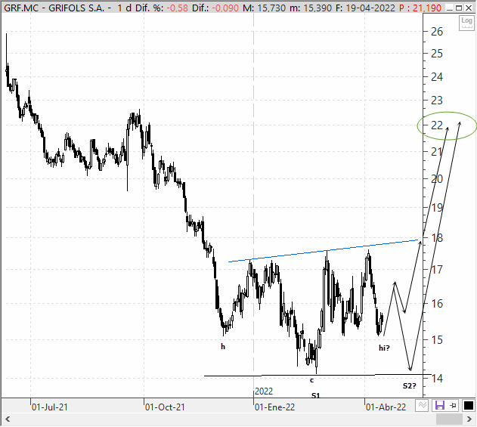The width and height of the screenshot is (477, 427).
Task: Click the GRF.MC - GRIFOLS S.A. title
Action: pyautogui.click(x=54, y=8)
